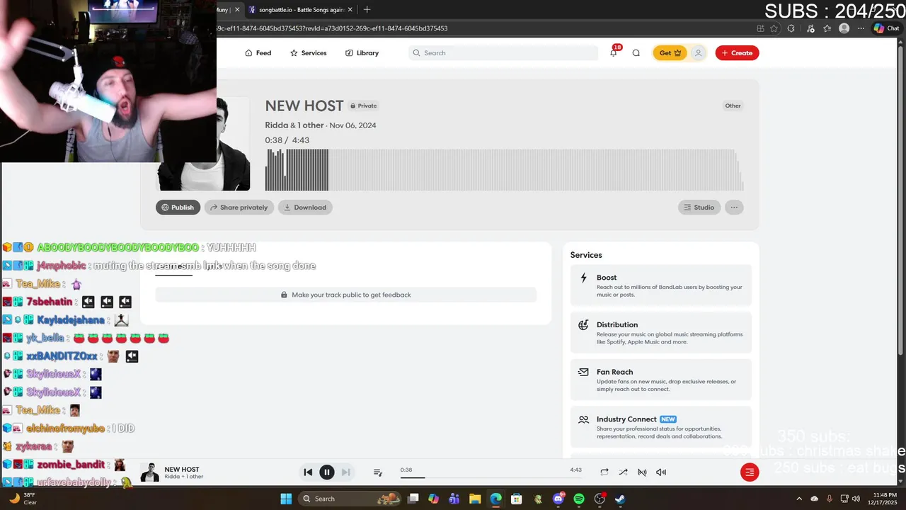The width and height of the screenshot is (906, 510).
Task: Click the red Create button
Action: coord(737,53)
